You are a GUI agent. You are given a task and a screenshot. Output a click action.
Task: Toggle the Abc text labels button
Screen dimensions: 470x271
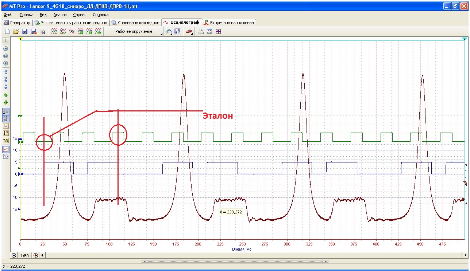click(x=5, y=126)
